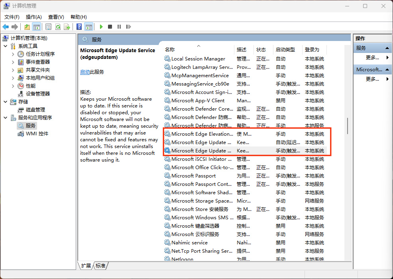Viewport: 393px width, 279px height.
Task: Collapse the 服务和应用程序 tree node
Action: click(6, 117)
